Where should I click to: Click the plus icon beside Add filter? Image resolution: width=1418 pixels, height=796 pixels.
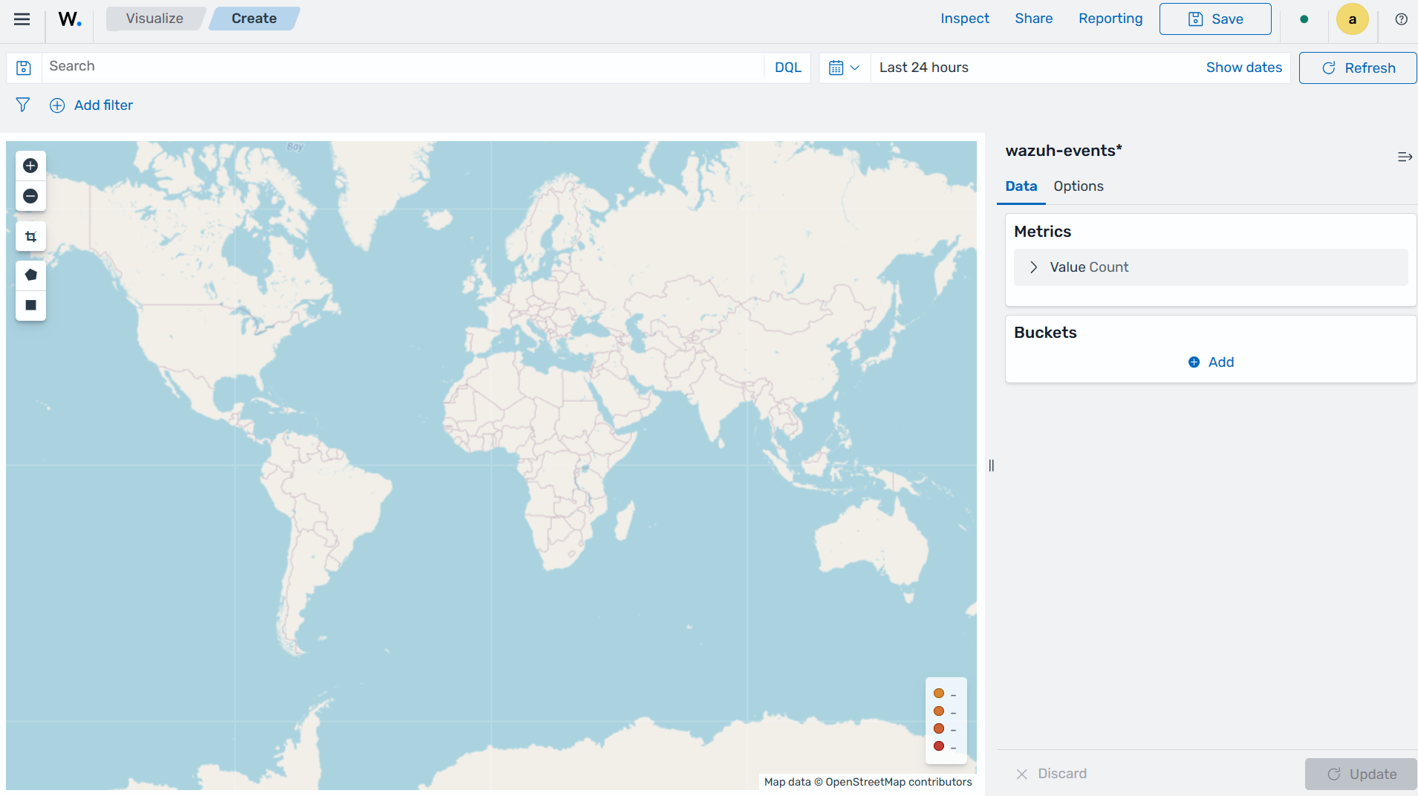57,105
